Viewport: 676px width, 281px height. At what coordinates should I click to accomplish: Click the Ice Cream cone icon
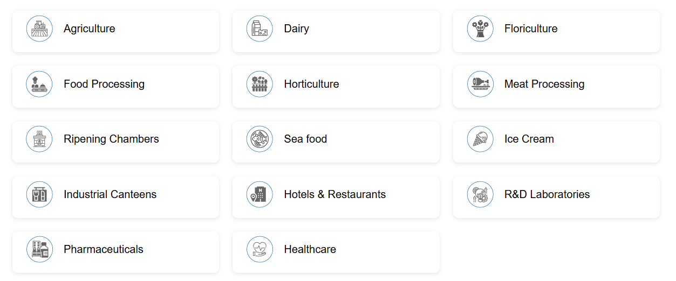[480, 139]
